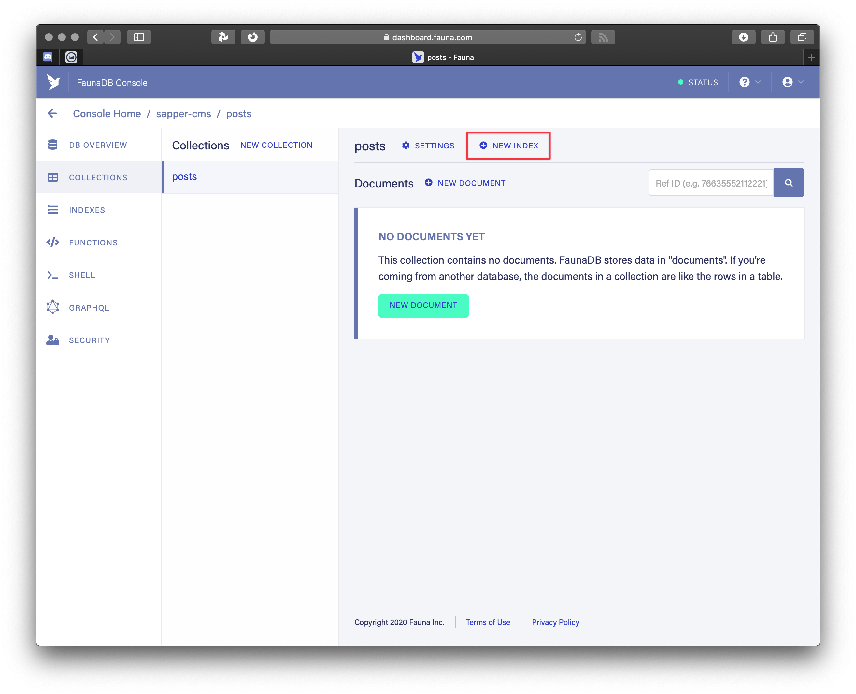The image size is (856, 694).
Task: Click the search magnifier button
Action: 788,183
